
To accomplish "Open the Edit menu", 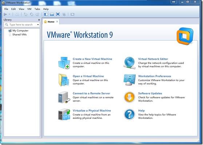I will click(x=13, y=9).
